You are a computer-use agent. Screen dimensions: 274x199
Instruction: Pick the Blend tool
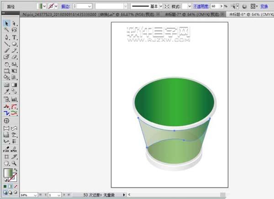[x=14, y=91]
